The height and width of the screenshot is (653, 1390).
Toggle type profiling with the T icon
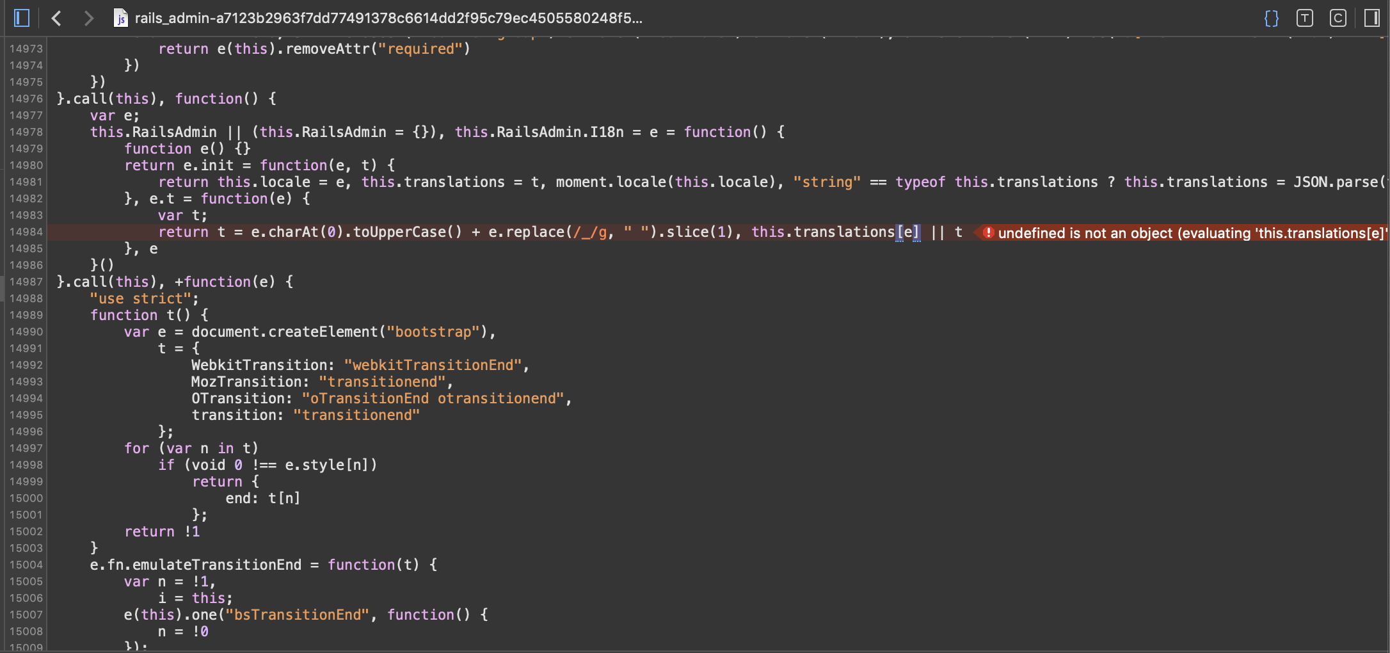[1304, 18]
